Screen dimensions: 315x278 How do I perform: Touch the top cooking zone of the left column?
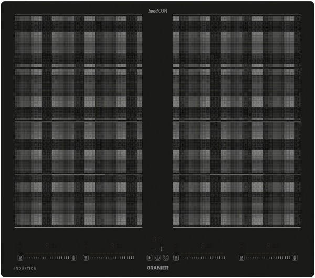click(78, 41)
